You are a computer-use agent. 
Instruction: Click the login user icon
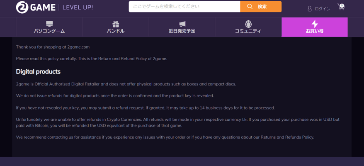coord(309,9)
